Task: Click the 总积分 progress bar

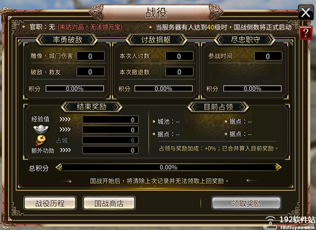Action: (169, 167)
